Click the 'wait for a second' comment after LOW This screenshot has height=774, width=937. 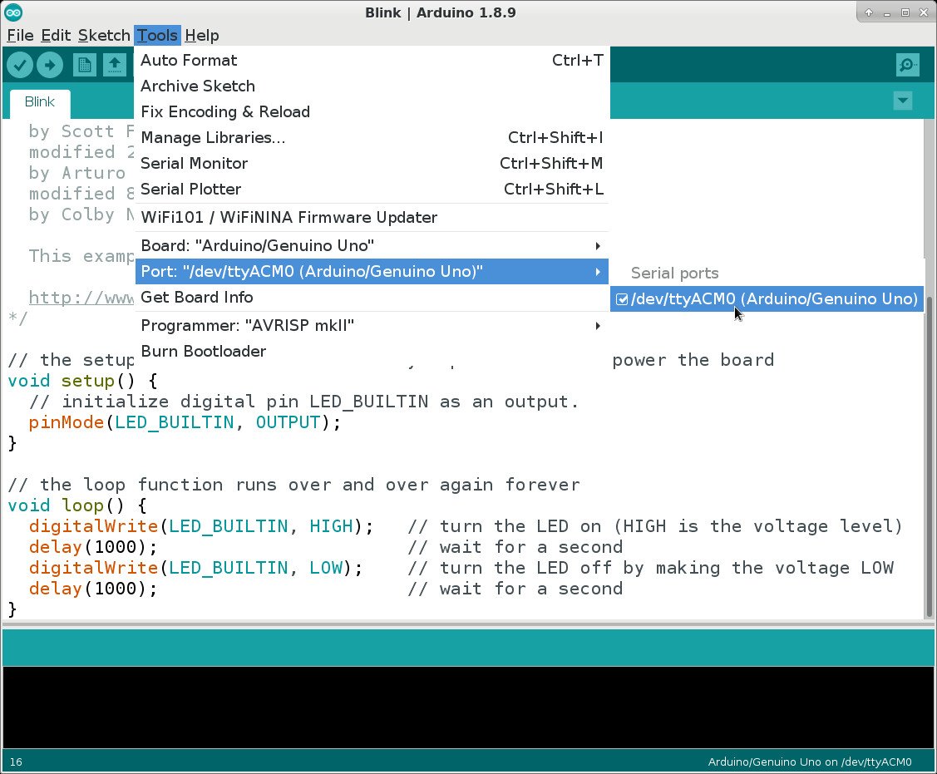click(515, 589)
